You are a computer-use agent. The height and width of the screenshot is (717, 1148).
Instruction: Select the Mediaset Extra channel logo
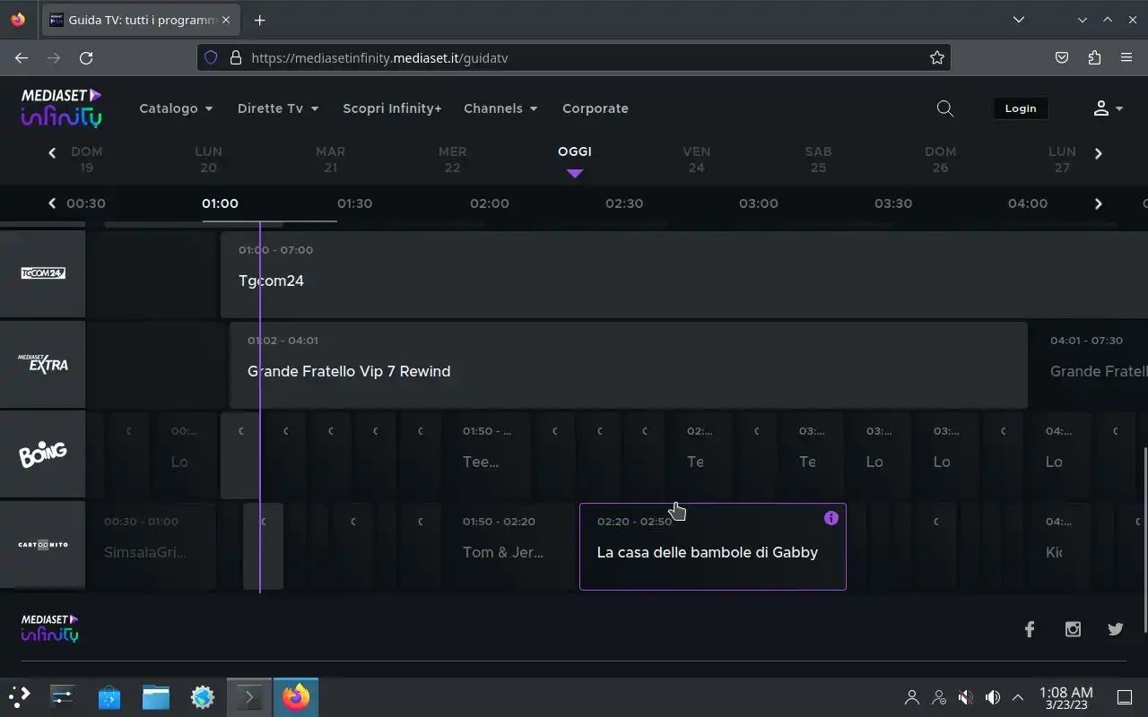[x=43, y=364]
